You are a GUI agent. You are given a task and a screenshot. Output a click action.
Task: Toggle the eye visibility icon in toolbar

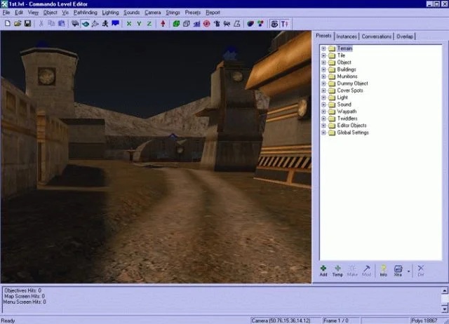point(274,24)
